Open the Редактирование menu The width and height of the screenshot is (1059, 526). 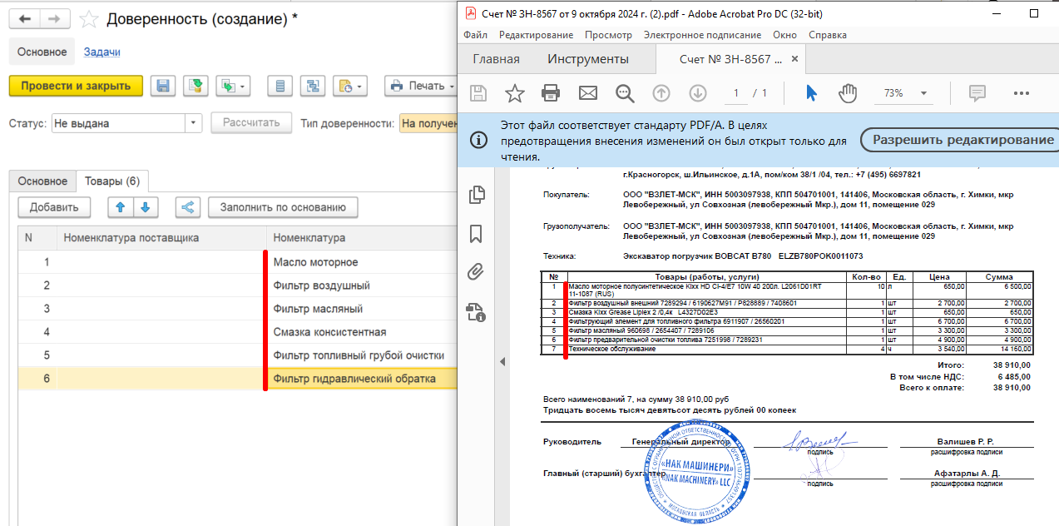(536, 35)
